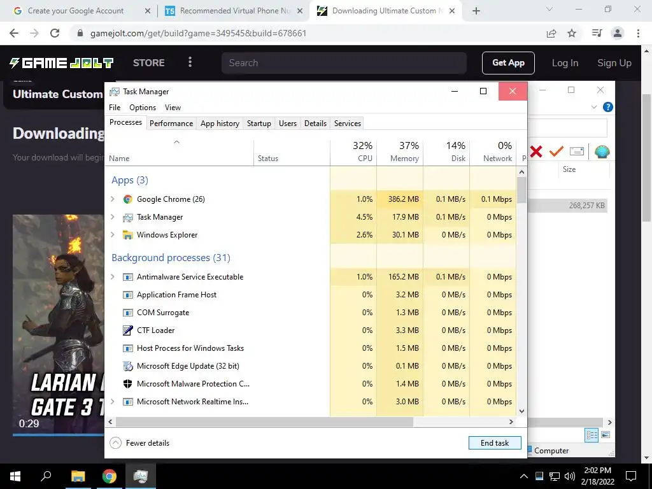Switch to the Services tab
The width and height of the screenshot is (652, 489).
coord(348,124)
